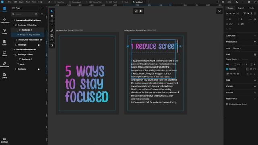Expand the Appearance section chevron
The width and height of the screenshot is (258, 145).
[255, 42]
